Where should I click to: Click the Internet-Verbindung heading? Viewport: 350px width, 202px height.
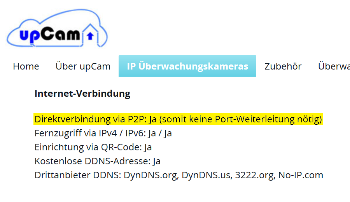[x=82, y=93]
